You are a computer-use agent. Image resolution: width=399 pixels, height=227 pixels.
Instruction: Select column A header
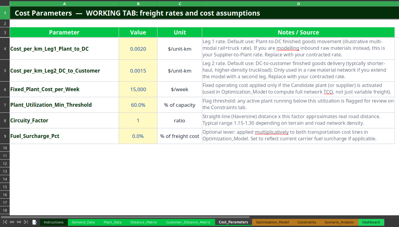(x=64, y=4)
